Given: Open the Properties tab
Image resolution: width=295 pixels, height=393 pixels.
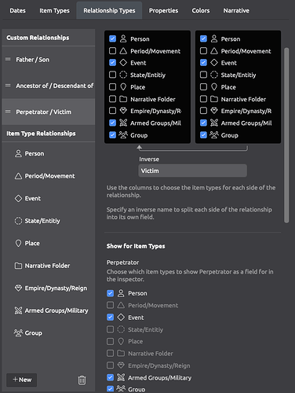Looking at the screenshot, I should click(163, 10).
